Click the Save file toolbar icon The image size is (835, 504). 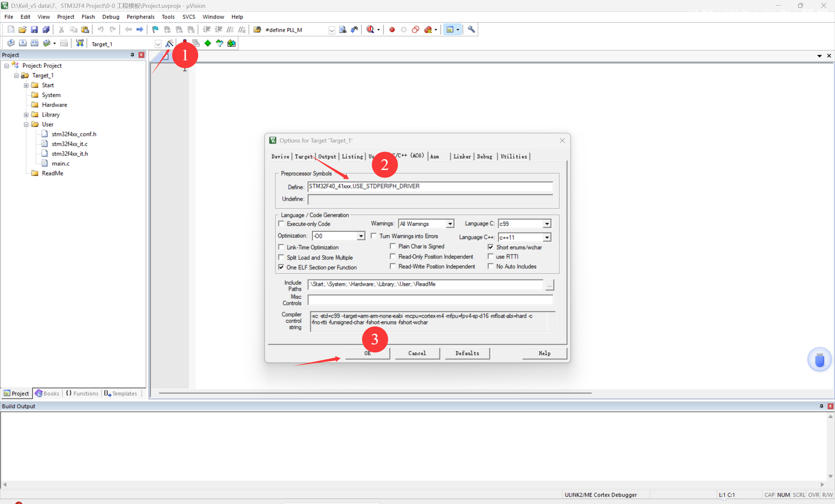click(x=34, y=30)
